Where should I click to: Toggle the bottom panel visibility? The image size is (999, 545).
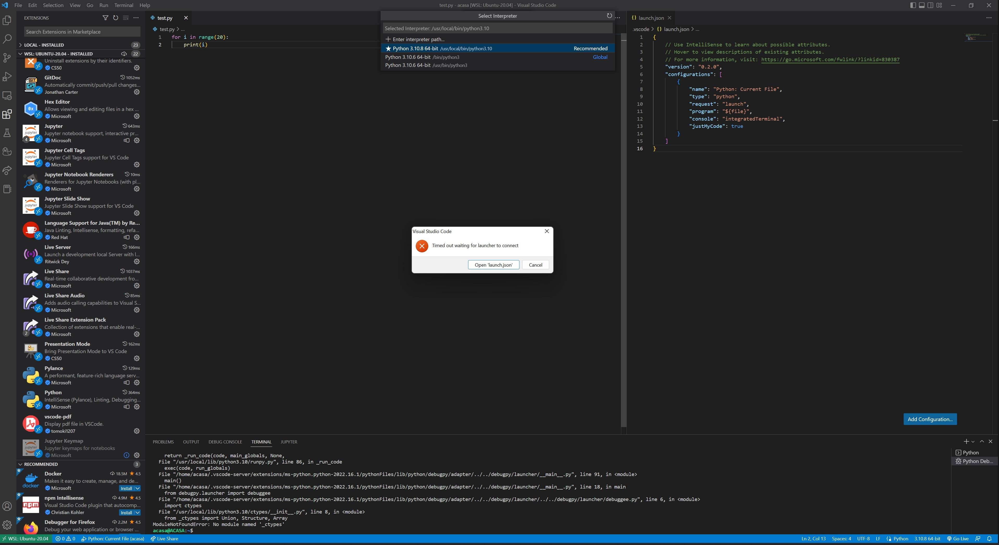click(x=921, y=5)
